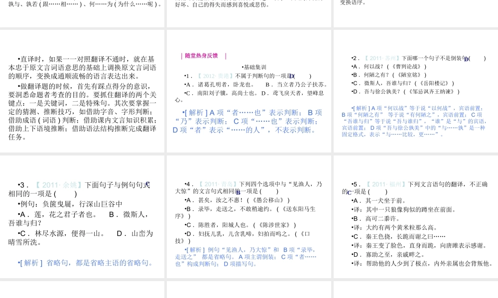Viewport: 498px width, 298px height.
Task: Click option B．当立者乃公子扶苏
Action: pos(297,84)
